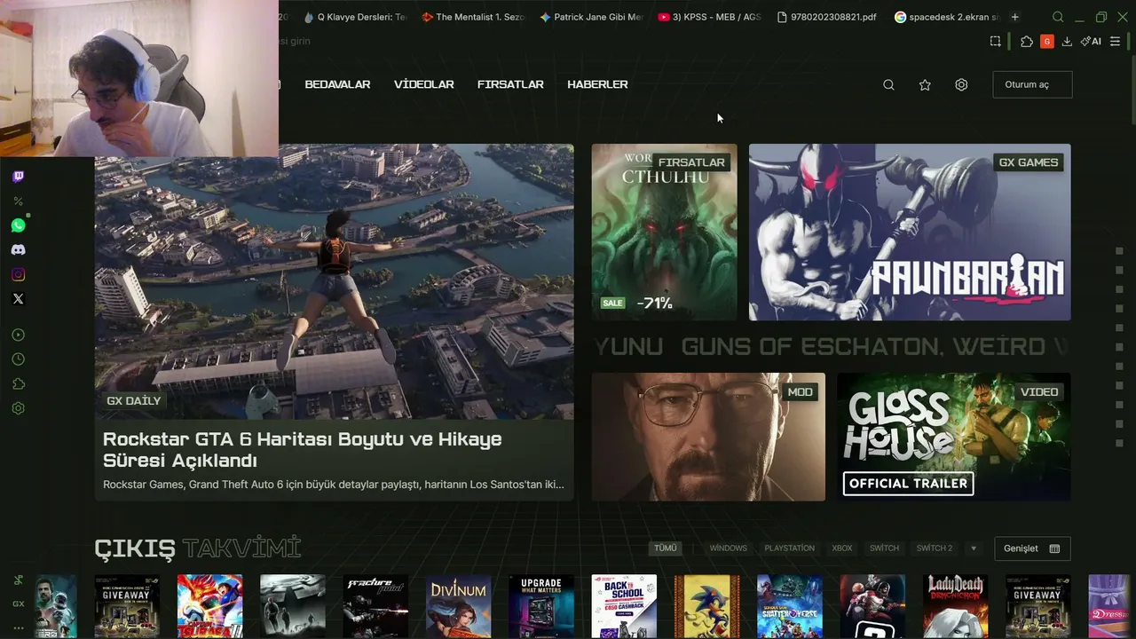Open GX Corner settings gear icon

pos(961,84)
